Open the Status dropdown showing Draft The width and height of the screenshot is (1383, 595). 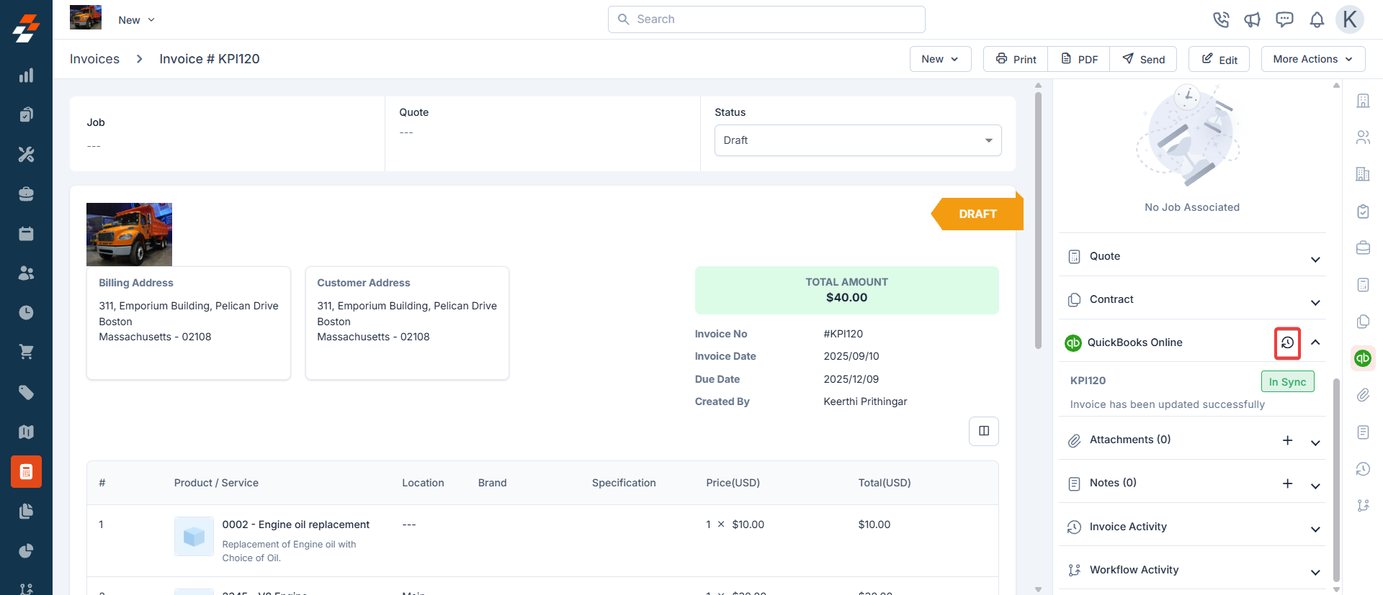pos(857,140)
